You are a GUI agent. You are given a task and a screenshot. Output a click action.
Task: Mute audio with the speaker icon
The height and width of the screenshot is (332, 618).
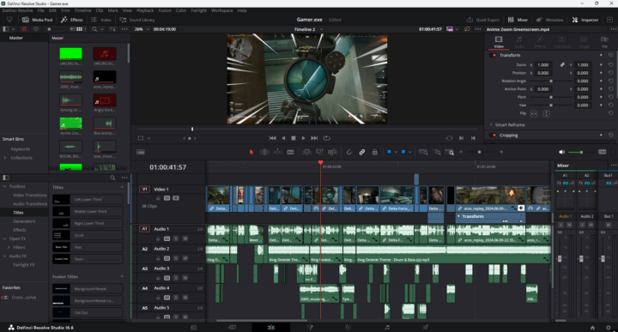click(561, 152)
